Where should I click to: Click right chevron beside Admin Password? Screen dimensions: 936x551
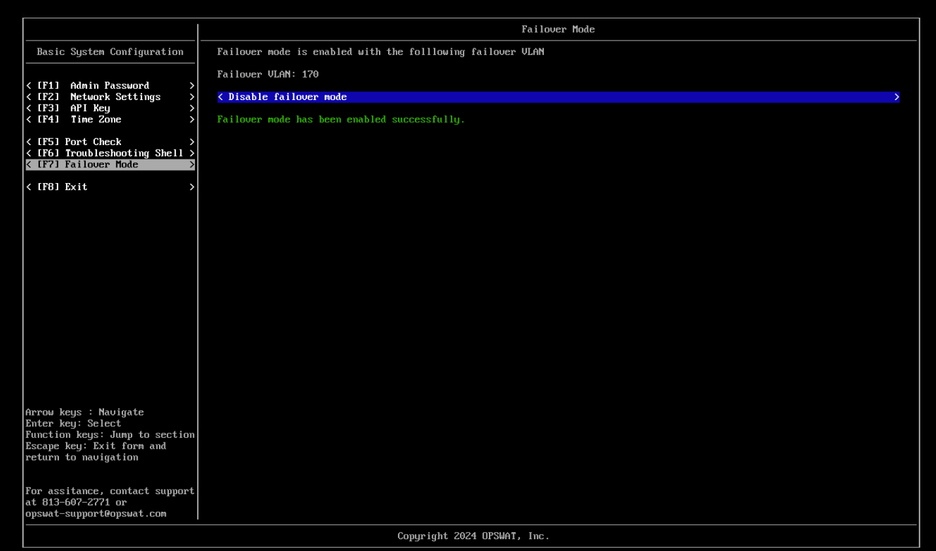click(x=192, y=86)
